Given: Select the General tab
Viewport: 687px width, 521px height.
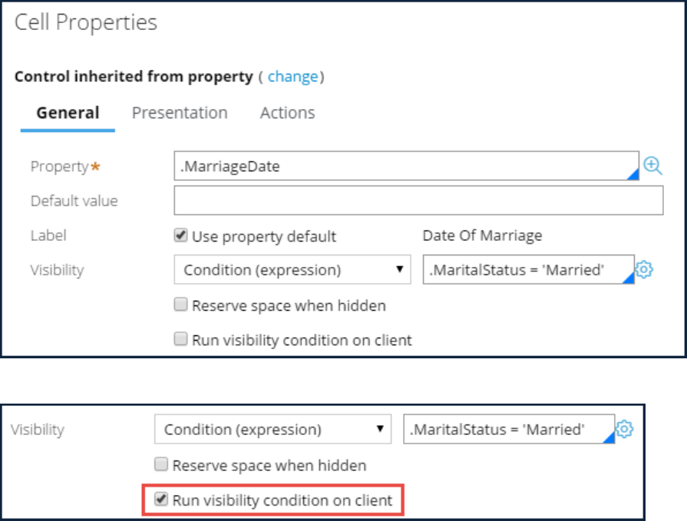Looking at the screenshot, I should [68, 113].
